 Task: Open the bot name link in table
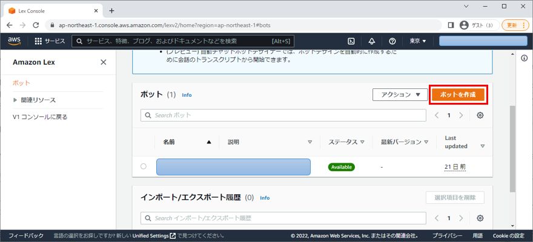click(x=234, y=166)
